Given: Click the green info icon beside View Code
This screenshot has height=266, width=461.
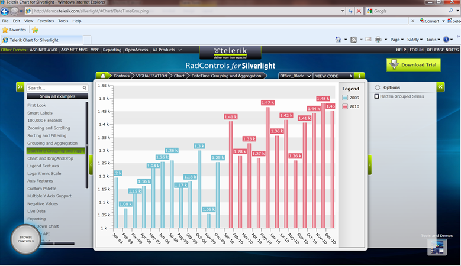Looking at the screenshot, I should click(359, 76).
